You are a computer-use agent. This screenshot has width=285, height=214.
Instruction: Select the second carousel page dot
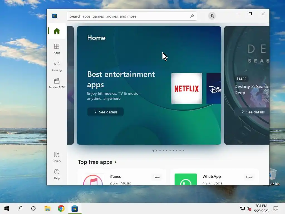[157, 151]
